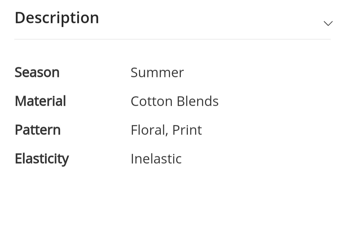The image size is (345, 247).
Task: Select the Elasticity attribute label
Action: 42,159
